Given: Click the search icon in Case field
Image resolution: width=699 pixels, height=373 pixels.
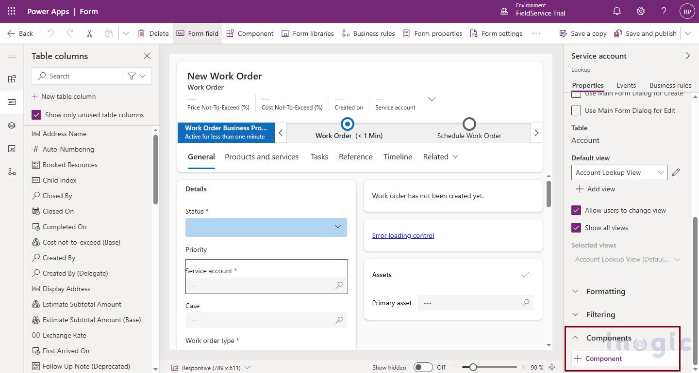Looking at the screenshot, I should pos(339,320).
